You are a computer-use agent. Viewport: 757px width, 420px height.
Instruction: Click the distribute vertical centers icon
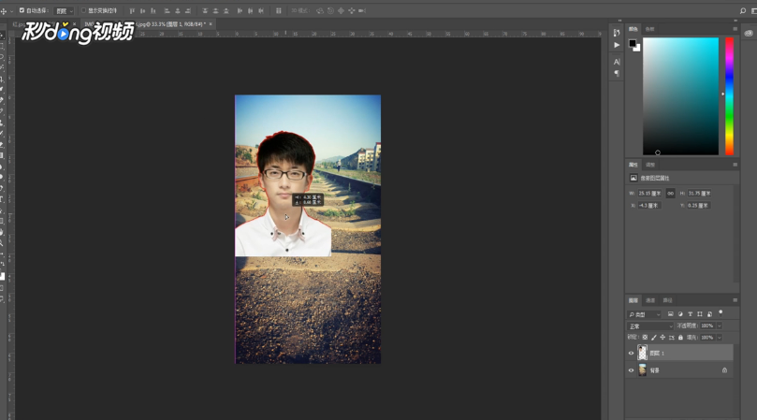point(216,10)
